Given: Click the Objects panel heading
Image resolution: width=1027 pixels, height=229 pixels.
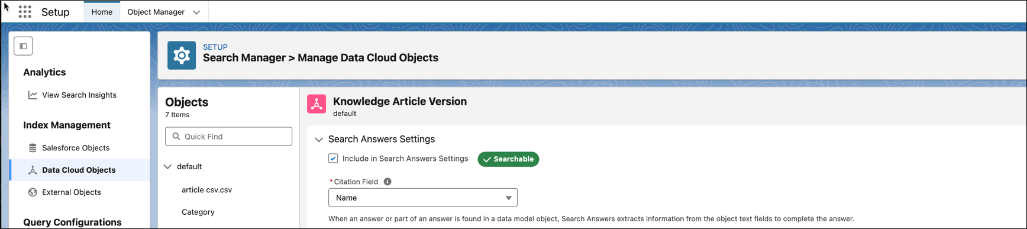Looking at the screenshot, I should [186, 102].
